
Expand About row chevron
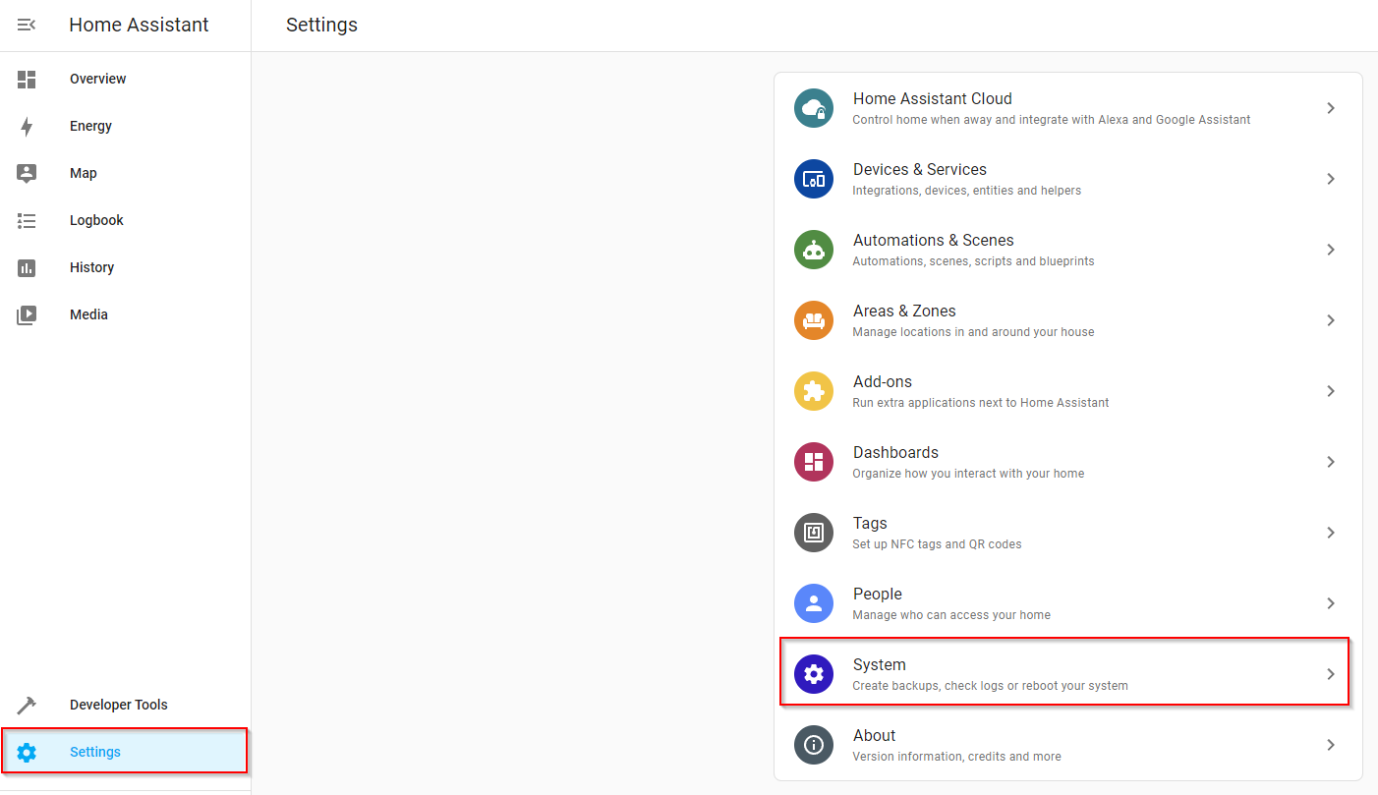tap(1331, 745)
